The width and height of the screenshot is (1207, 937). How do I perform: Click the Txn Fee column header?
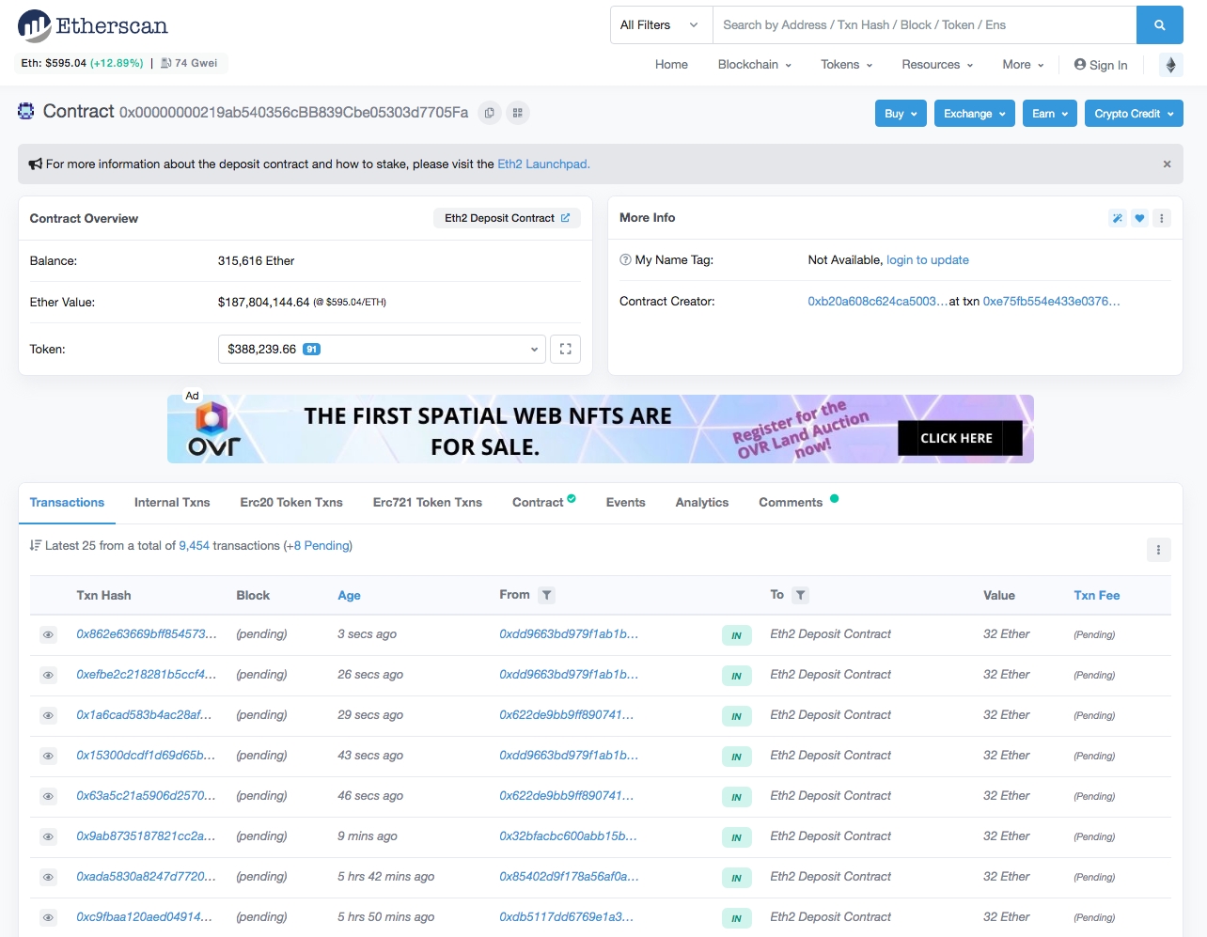tap(1097, 596)
